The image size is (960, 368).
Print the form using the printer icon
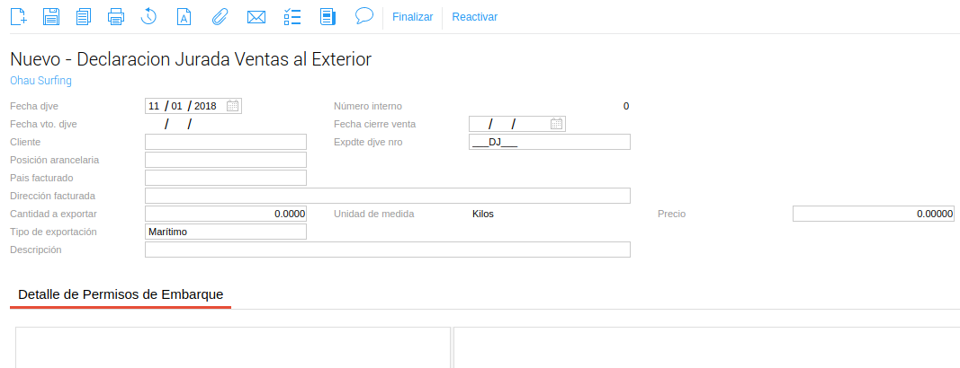click(116, 16)
